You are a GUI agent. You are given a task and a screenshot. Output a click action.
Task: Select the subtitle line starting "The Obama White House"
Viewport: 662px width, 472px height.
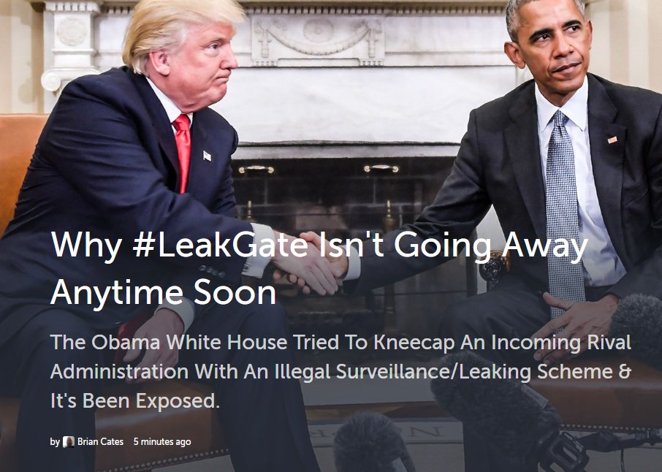(x=340, y=343)
